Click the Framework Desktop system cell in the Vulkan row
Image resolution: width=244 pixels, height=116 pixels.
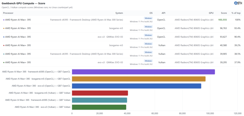pos(87,54)
